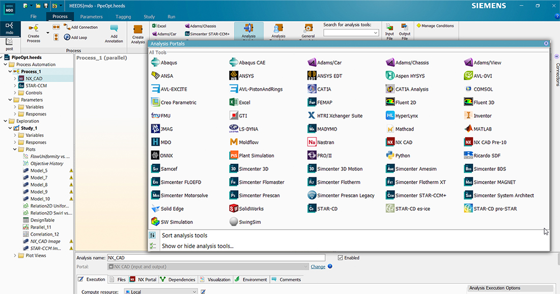
Task: Select Excel in the All Tools grid
Action: coord(240,102)
